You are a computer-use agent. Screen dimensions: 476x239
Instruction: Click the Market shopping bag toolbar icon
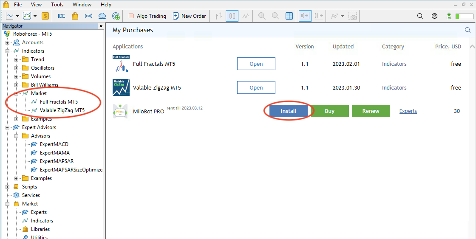point(75,16)
